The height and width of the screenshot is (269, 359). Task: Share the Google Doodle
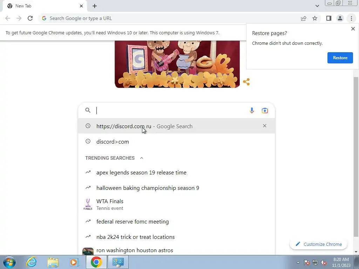tap(246, 82)
